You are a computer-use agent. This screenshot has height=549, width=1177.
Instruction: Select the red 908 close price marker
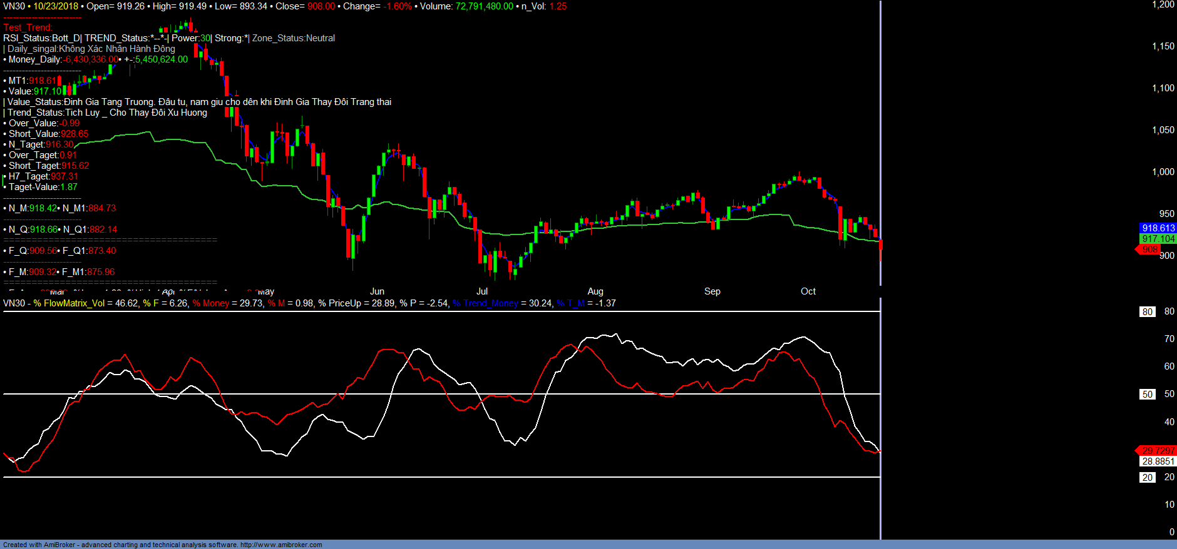pos(1149,249)
